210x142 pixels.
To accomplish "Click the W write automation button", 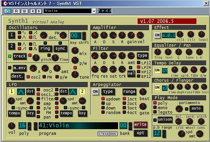I will [24, 11].
